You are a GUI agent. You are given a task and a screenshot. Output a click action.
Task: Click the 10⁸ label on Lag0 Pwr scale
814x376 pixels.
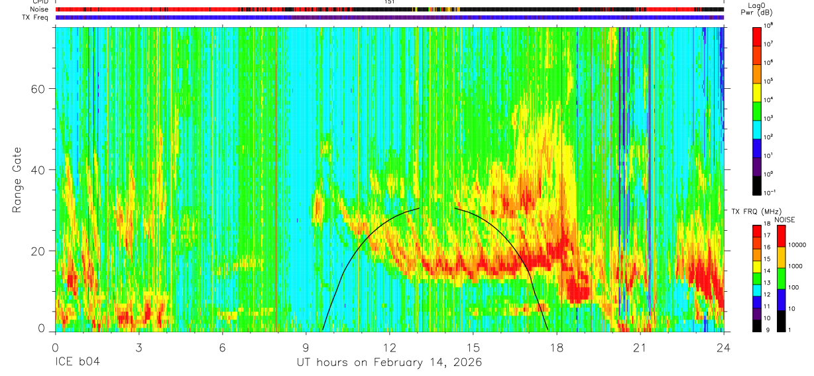point(770,27)
